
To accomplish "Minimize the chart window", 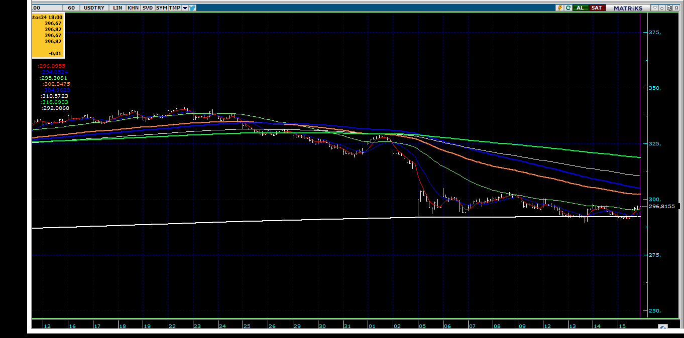I will (662, 8).
